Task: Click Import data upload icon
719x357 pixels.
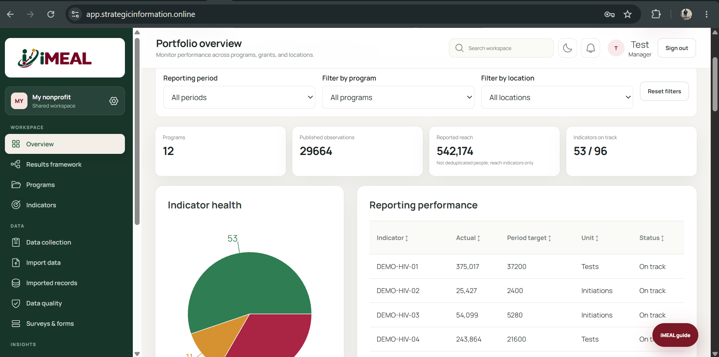Action: coord(16,263)
